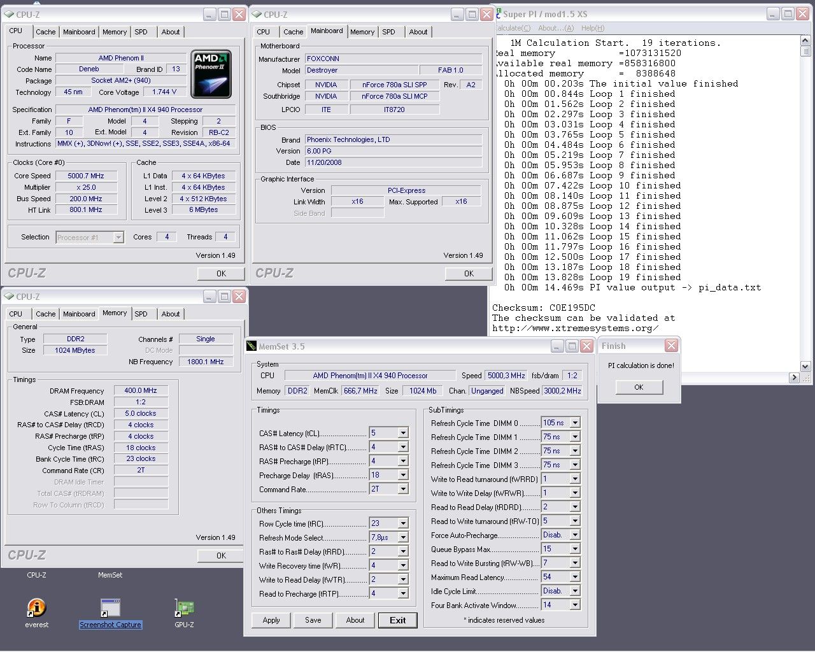The image size is (815, 652).
Task: Open the About...(A) menu in Super PI
Action: [x=556, y=28]
